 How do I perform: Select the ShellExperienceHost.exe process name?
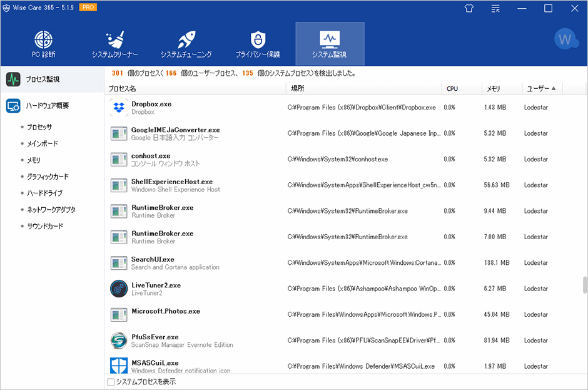(x=172, y=182)
